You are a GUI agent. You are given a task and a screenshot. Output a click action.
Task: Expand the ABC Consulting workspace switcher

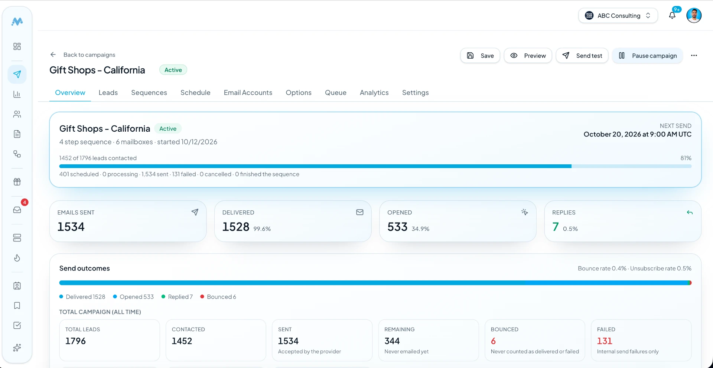pyautogui.click(x=618, y=16)
